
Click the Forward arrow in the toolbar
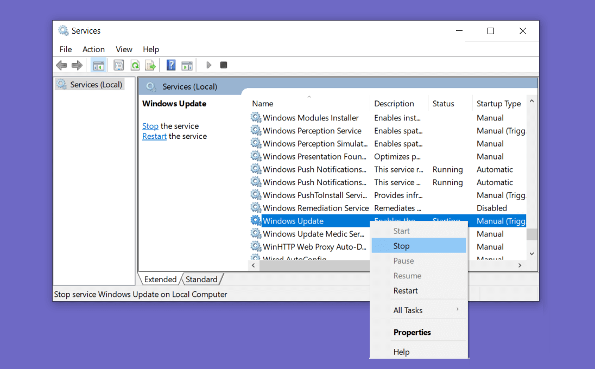[x=77, y=65]
